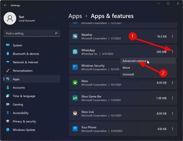Image resolution: width=183 pixels, height=141 pixels.
Task: Click the Windows Update sync icon
Action: tap(8, 130)
